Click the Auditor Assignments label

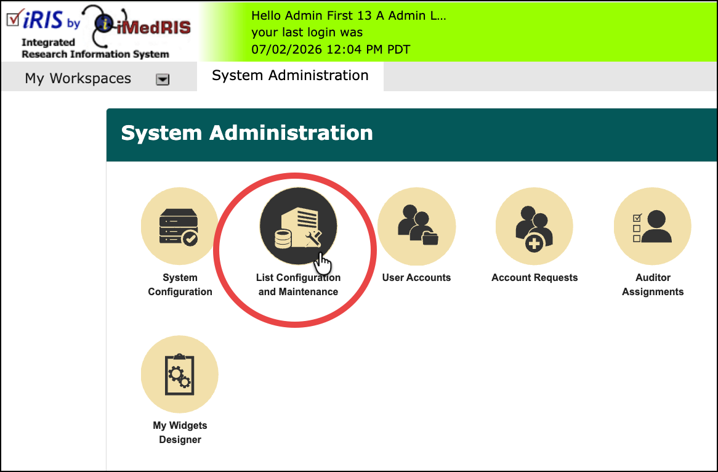[653, 285]
